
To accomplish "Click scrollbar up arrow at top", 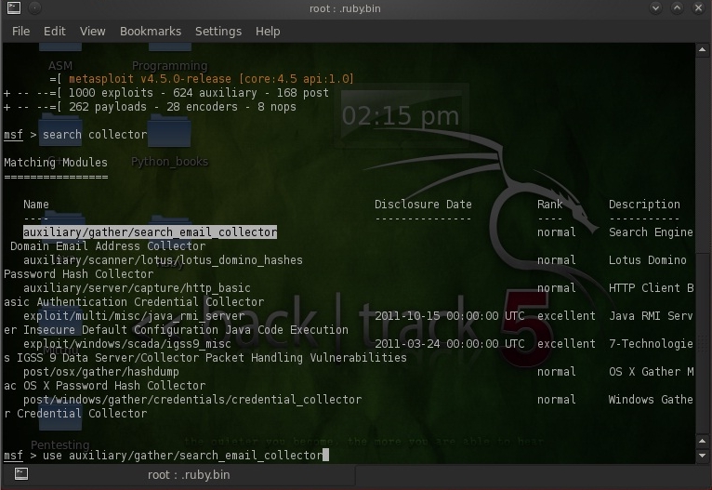I will tap(702, 50).
